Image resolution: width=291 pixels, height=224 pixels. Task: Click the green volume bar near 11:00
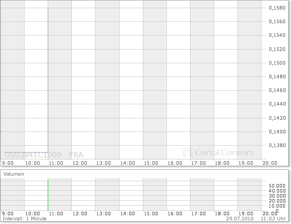(48, 195)
